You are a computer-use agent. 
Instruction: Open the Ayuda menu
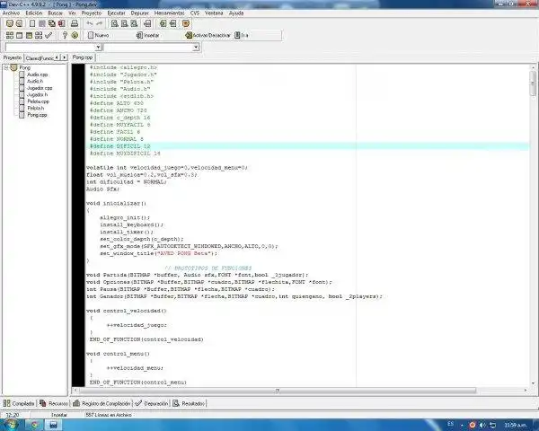point(236,13)
